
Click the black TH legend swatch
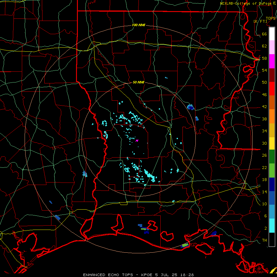[272, 239]
